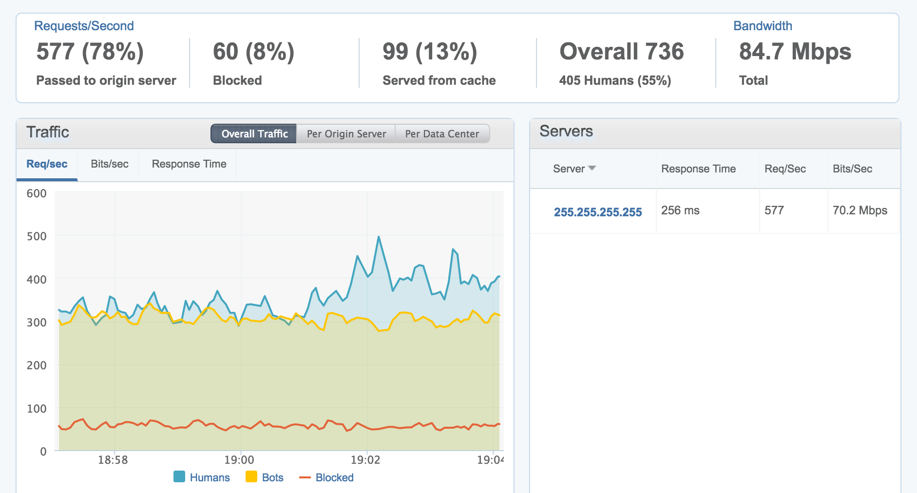
Task: Switch to Overall Traffic view
Action: tap(254, 134)
